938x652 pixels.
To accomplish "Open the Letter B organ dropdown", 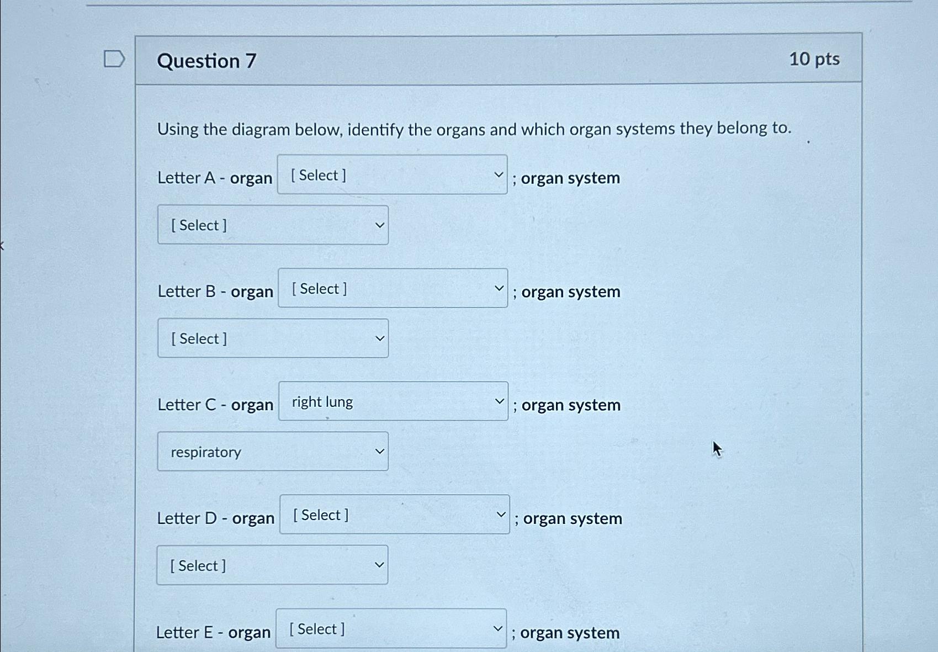I will coord(393,289).
